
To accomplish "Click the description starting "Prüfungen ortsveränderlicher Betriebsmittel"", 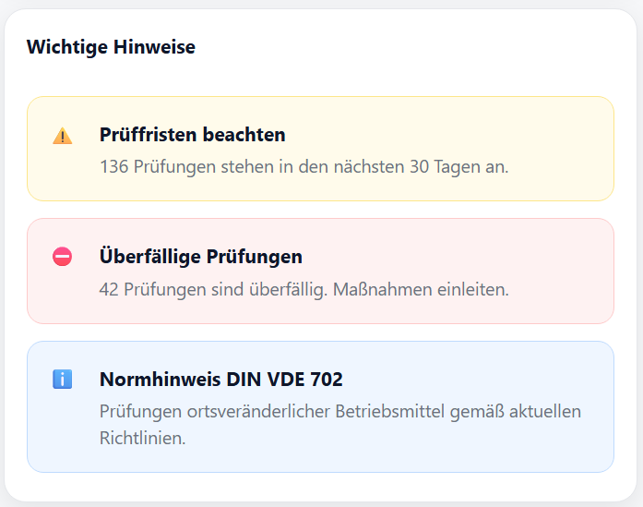I will click(339, 411).
